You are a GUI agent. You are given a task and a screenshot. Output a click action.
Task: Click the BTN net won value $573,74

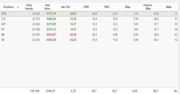51,14
